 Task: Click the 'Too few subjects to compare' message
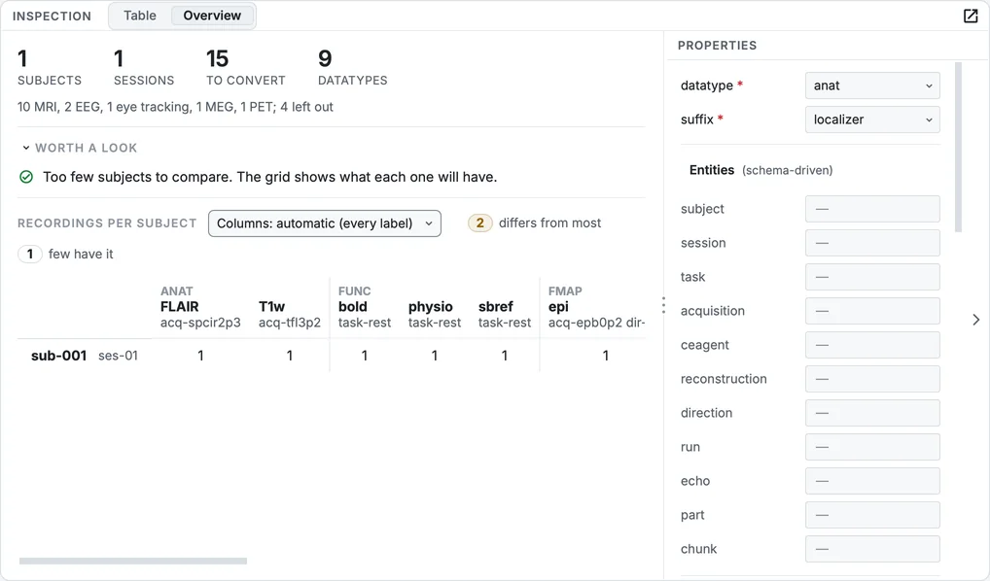(269, 177)
